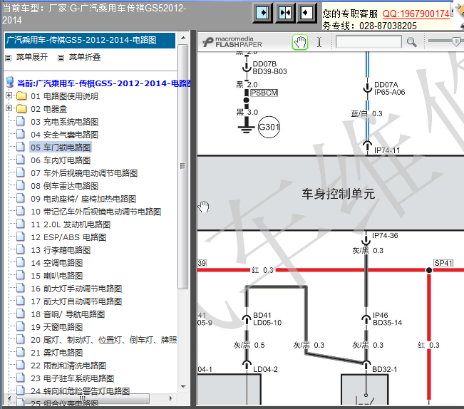Click tree horizontal scroll right arrow

pos(171,398)
